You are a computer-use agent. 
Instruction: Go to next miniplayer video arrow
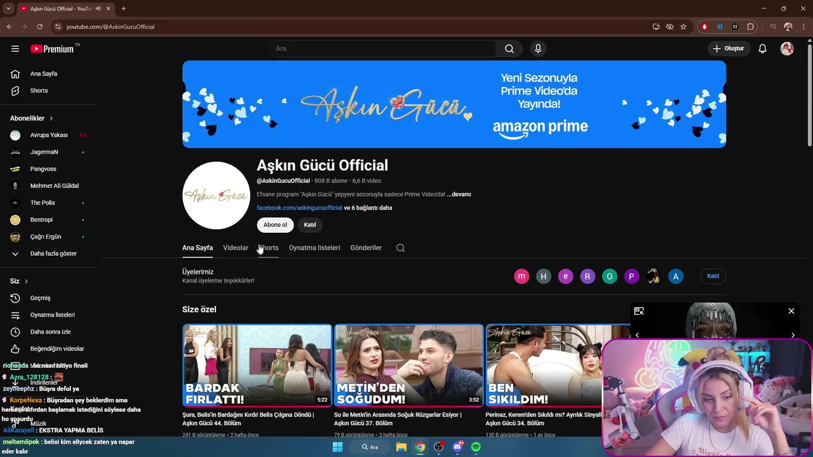793,335
